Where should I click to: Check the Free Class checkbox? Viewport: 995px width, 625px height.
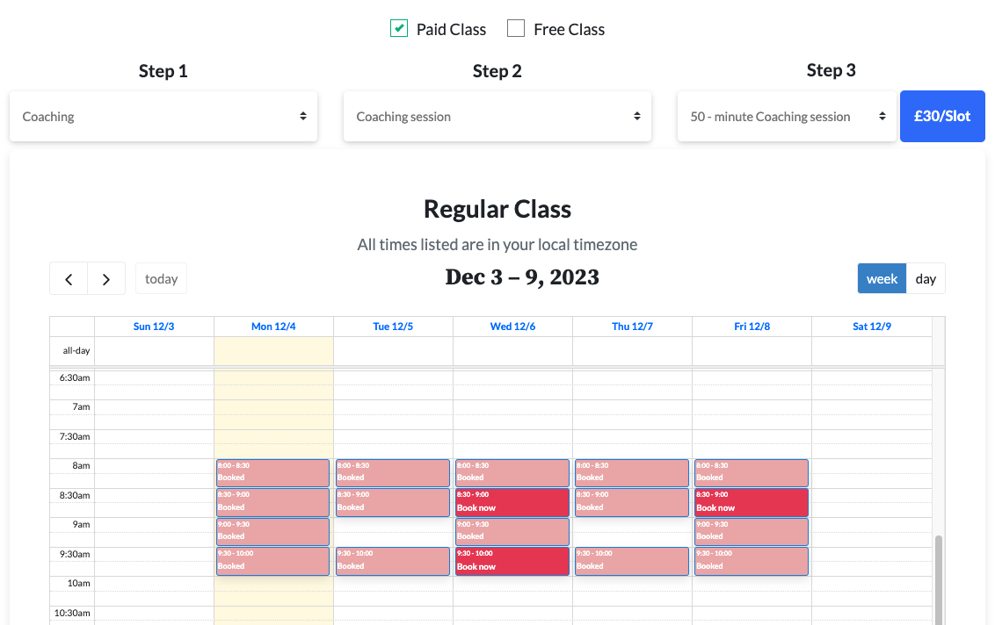515,28
